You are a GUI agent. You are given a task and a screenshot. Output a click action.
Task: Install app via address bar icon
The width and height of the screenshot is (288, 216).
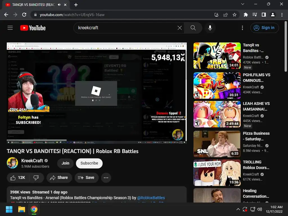tap(217, 15)
